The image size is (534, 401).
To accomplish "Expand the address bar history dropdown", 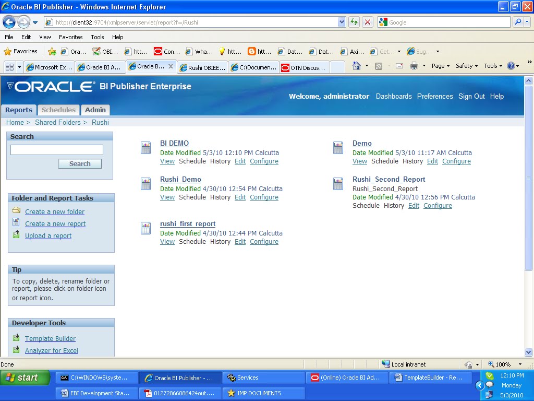I will click(x=342, y=22).
